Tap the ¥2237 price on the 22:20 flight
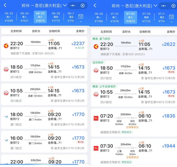The image size is (177, 167). [x=78, y=44]
